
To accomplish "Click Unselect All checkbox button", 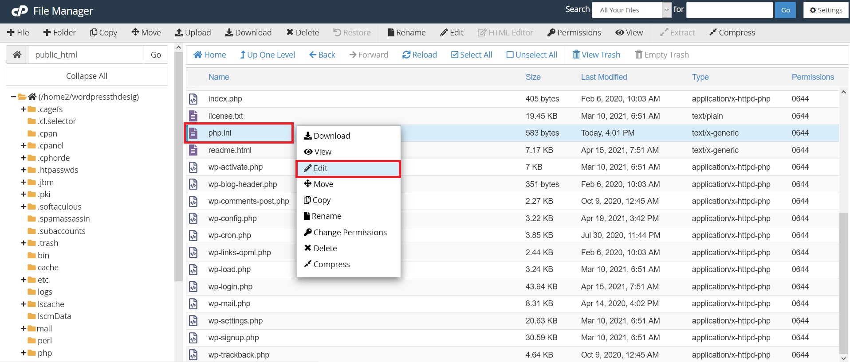I will tap(510, 54).
